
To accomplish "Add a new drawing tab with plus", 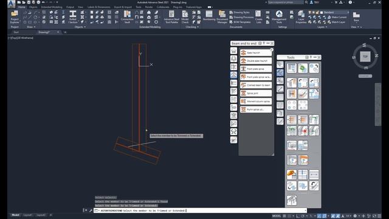I will [x=65, y=32].
